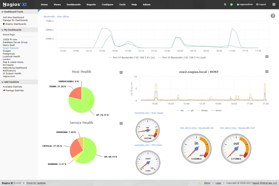Viewport: 279px width, 186px height.
Task: Collapse the Dashboard Tools section
Action: (x=2, y=11)
